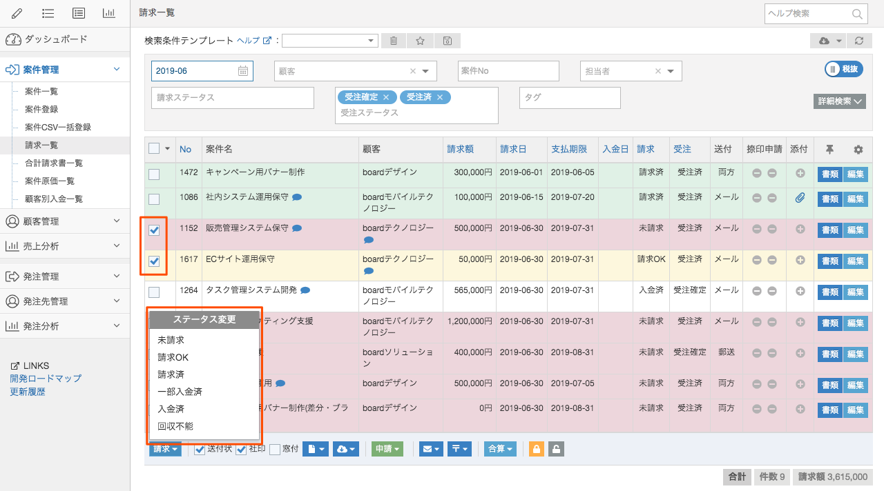Click the bar chart icon in the top-left toolbar
The image size is (884, 491).
[108, 13]
